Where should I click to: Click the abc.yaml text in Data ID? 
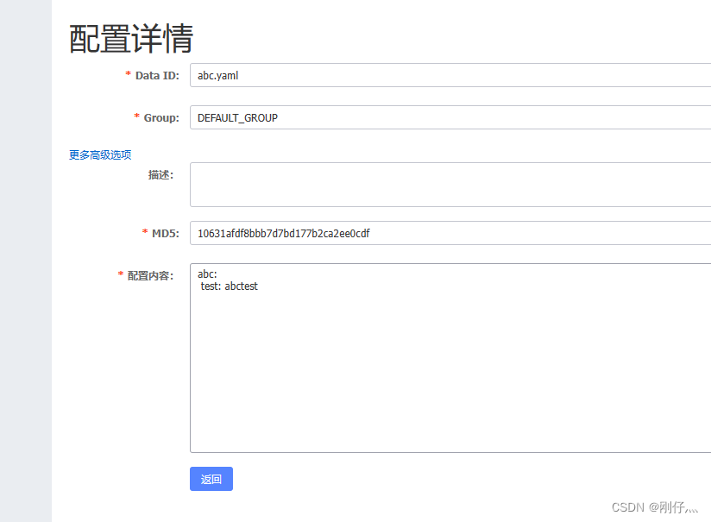click(217, 75)
